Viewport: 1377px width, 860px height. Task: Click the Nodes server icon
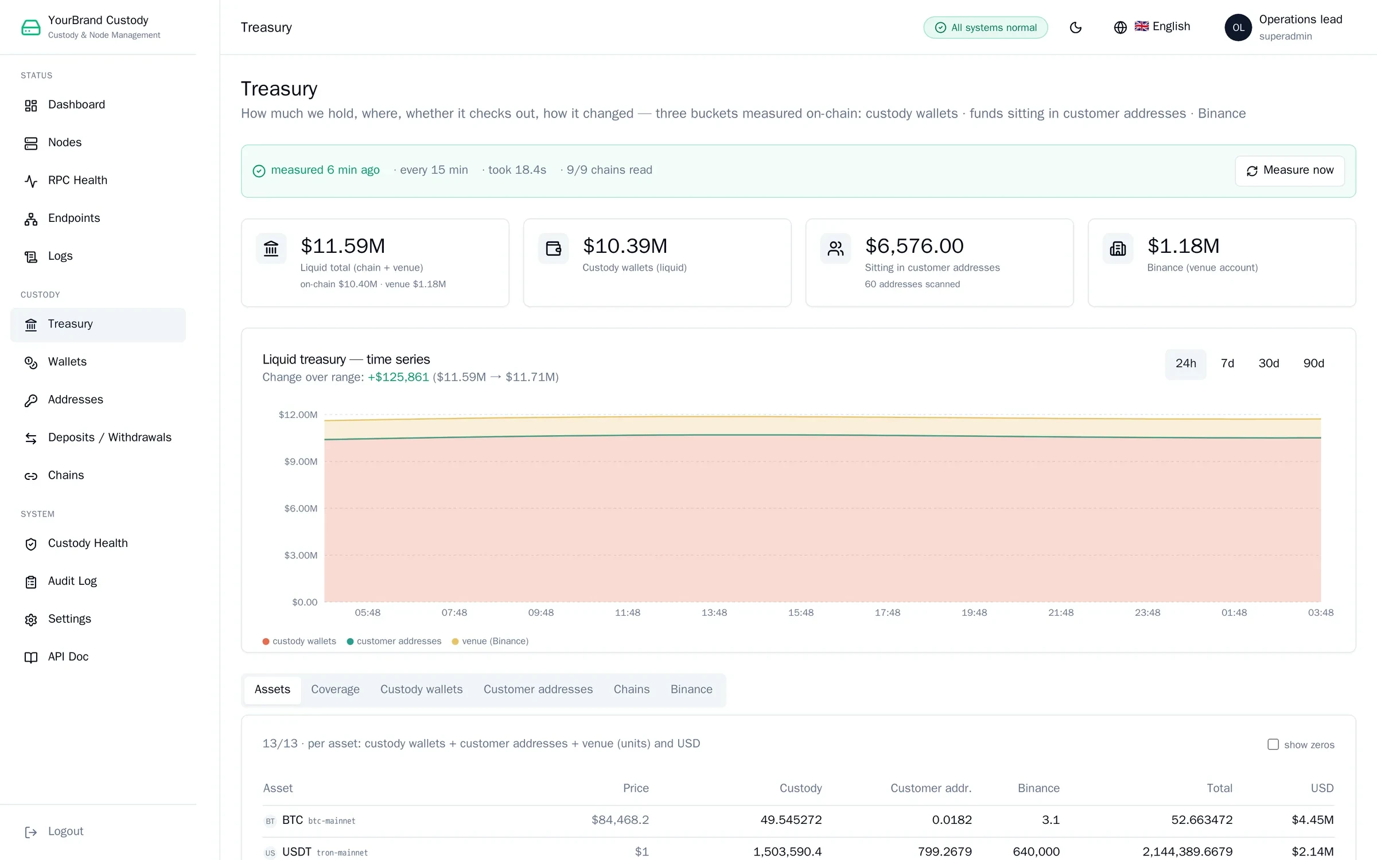(31, 143)
